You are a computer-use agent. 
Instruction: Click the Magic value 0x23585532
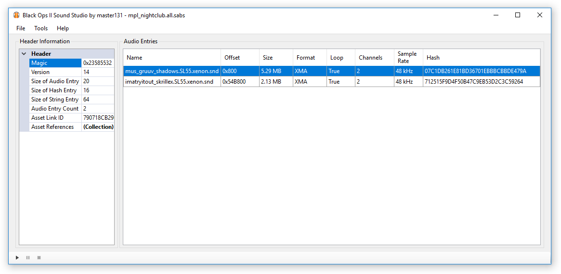click(x=98, y=63)
